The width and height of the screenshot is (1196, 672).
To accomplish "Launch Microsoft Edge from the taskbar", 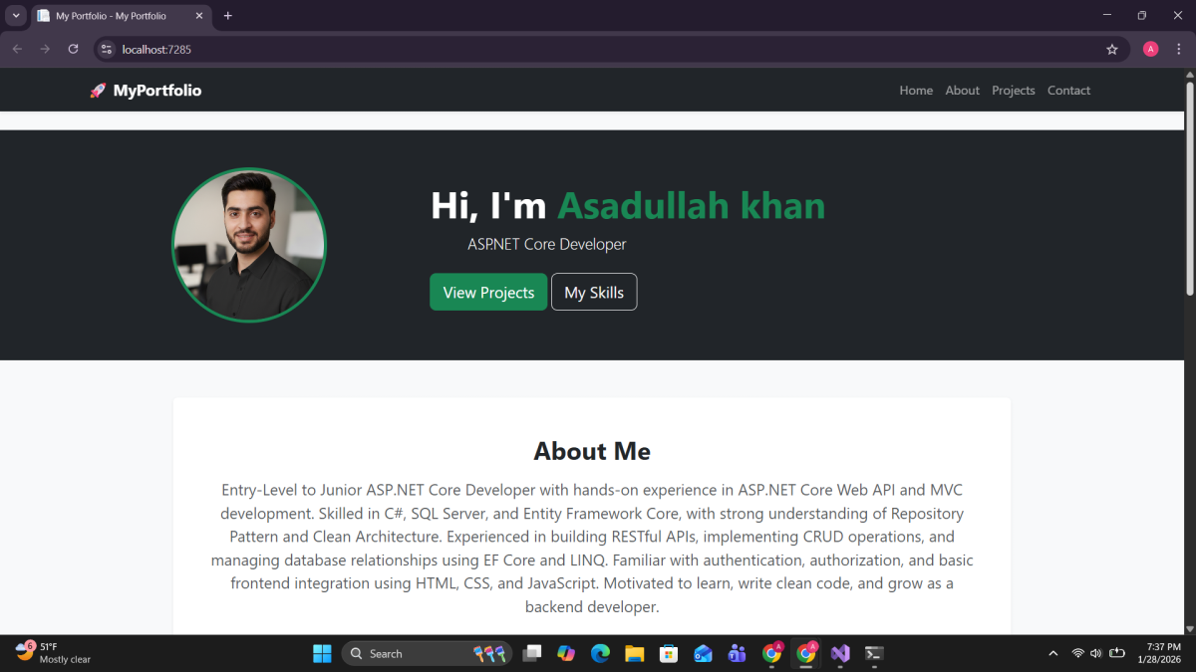I will tap(600, 653).
